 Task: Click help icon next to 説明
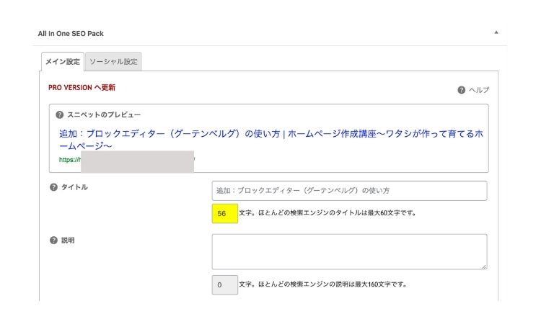[x=53, y=240]
